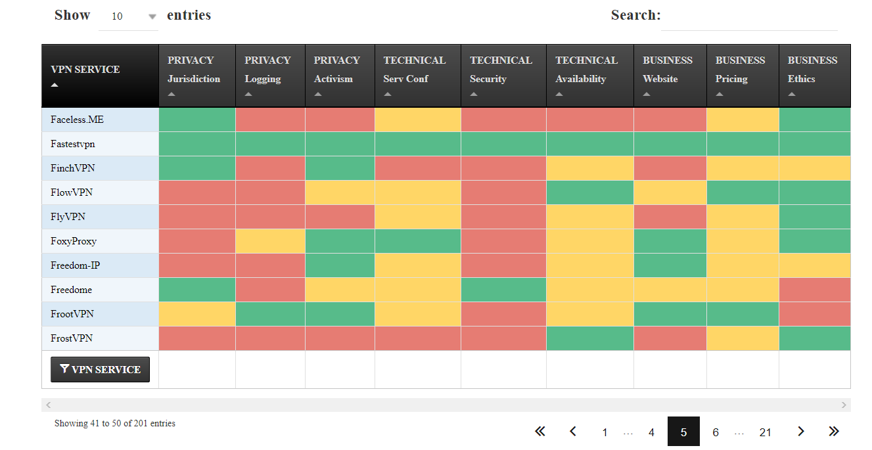872x450 pixels.
Task: Sort by BUSINESS Pricing column
Action: coord(743,76)
